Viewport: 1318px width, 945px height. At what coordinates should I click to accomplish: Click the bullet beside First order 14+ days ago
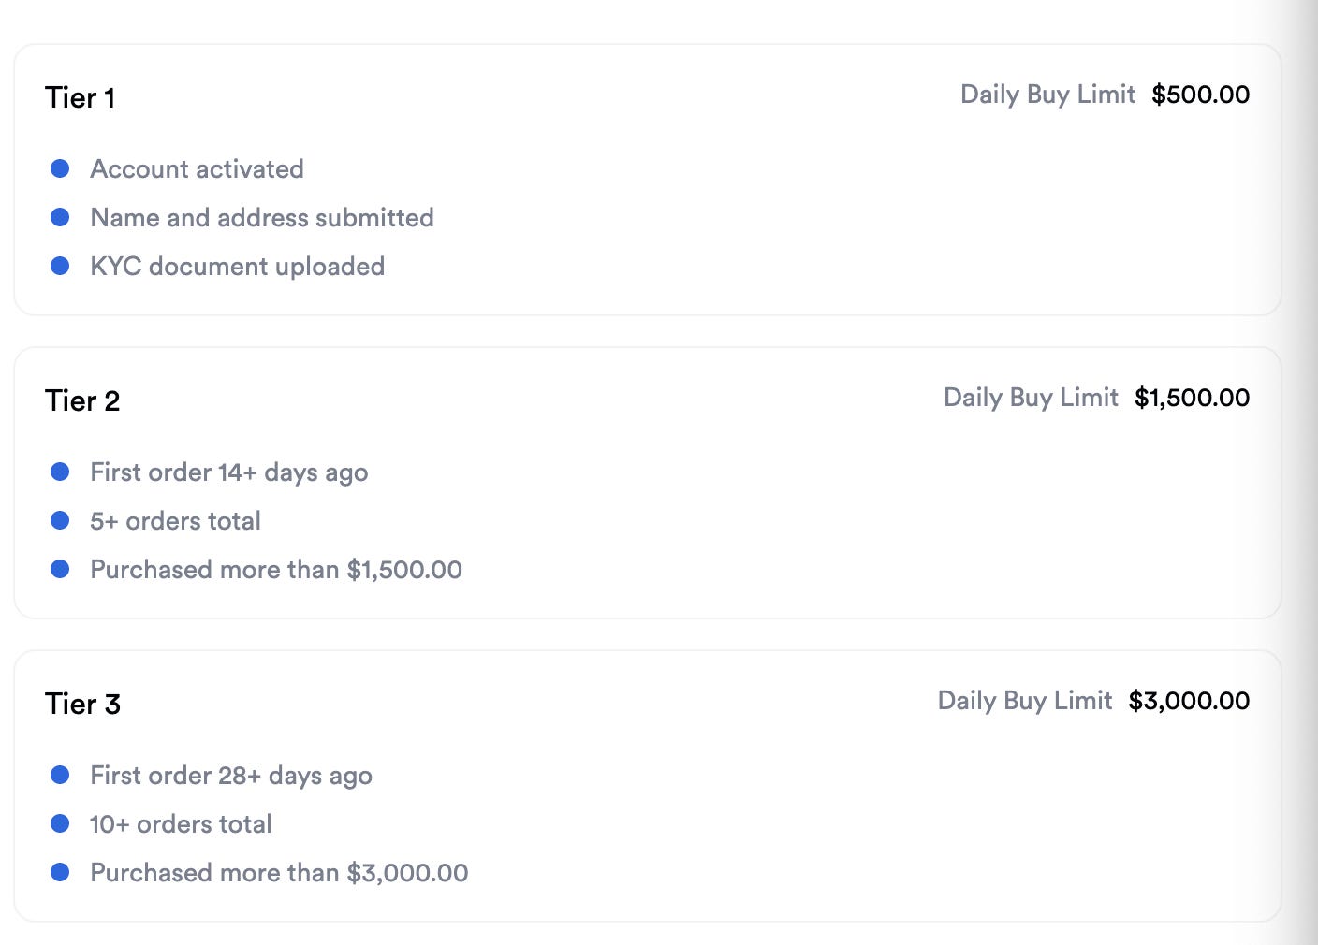click(60, 472)
